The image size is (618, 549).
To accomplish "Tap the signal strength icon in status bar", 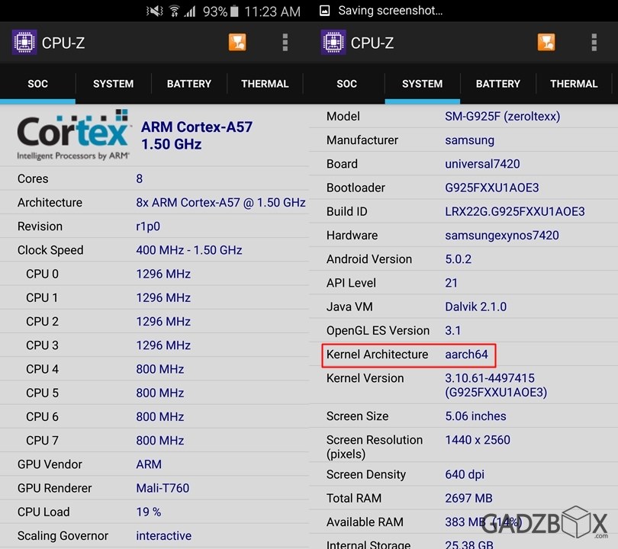I will click(x=190, y=11).
